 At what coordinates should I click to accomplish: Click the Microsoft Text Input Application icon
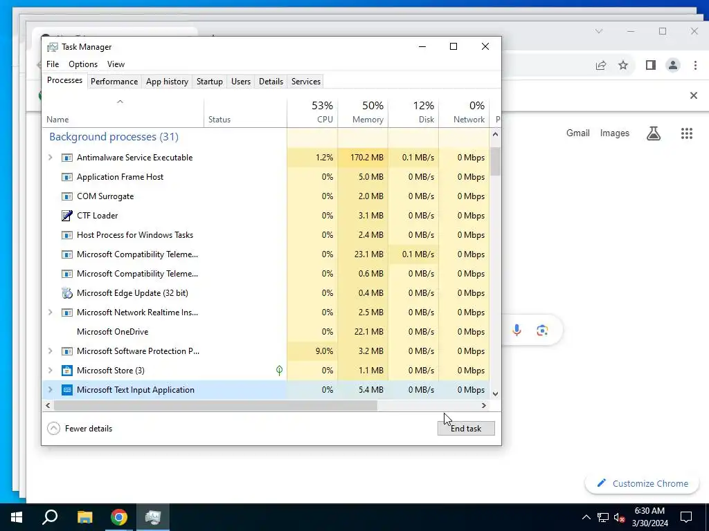tap(67, 390)
